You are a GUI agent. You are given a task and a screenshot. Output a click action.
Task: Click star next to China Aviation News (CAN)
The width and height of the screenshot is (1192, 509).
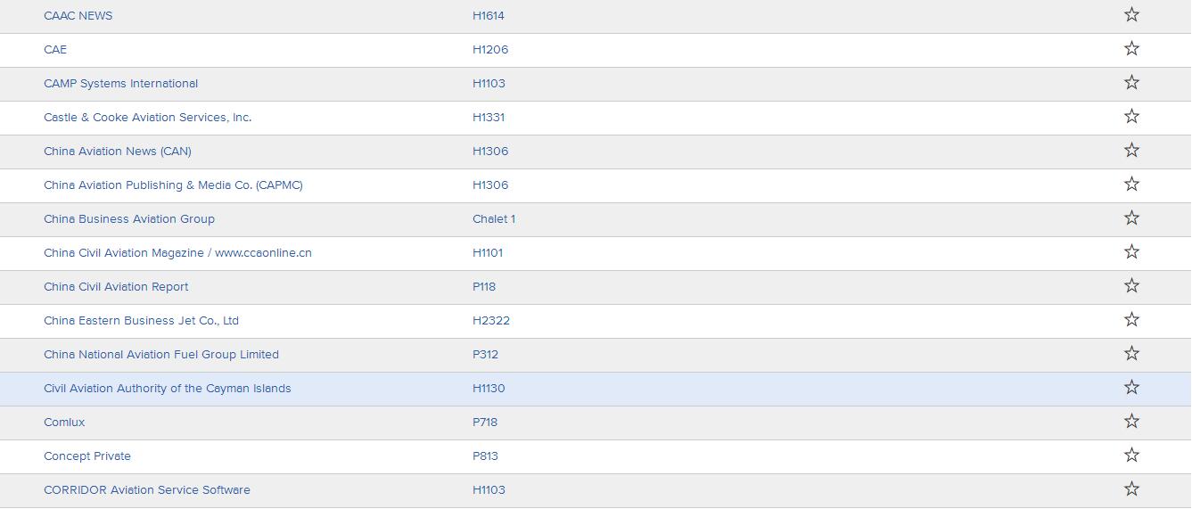(x=1131, y=150)
